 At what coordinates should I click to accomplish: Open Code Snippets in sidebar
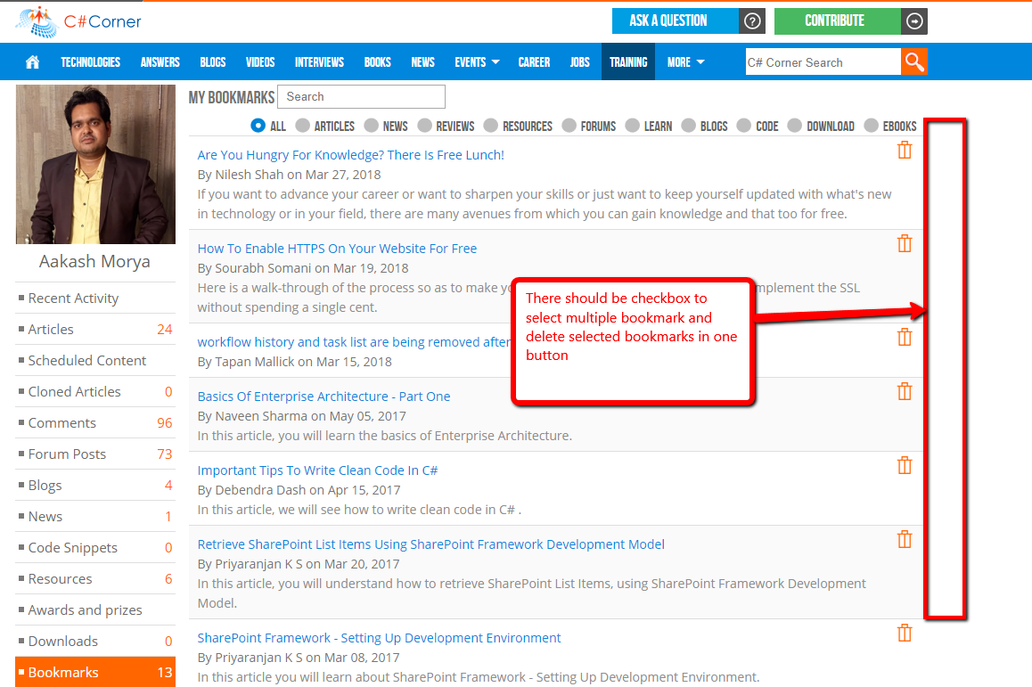click(95, 547)
